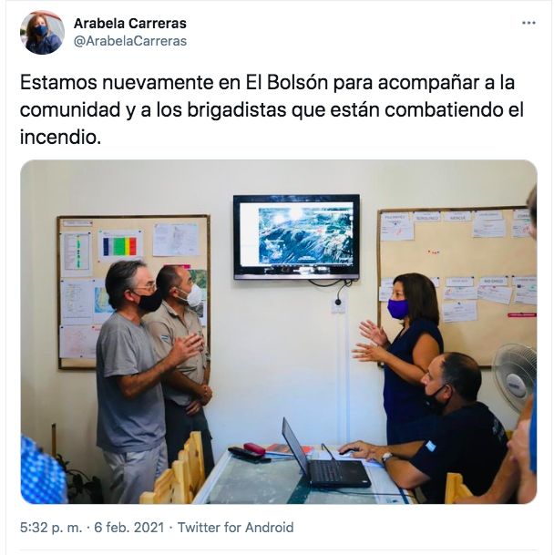Visit the @ArabelaCarreras handle
Image resolution: width=554 pixels, height=555 pixels.
[x=130, y=41]
